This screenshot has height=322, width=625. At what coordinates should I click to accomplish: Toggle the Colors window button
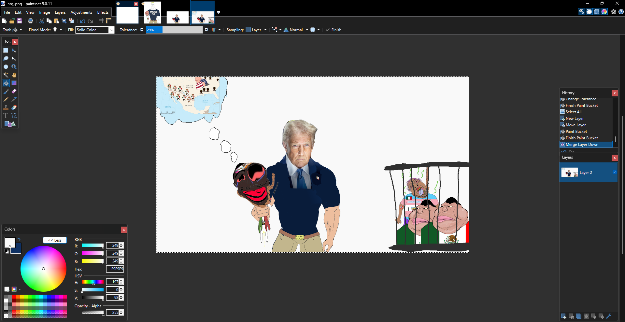pos(604,12)
